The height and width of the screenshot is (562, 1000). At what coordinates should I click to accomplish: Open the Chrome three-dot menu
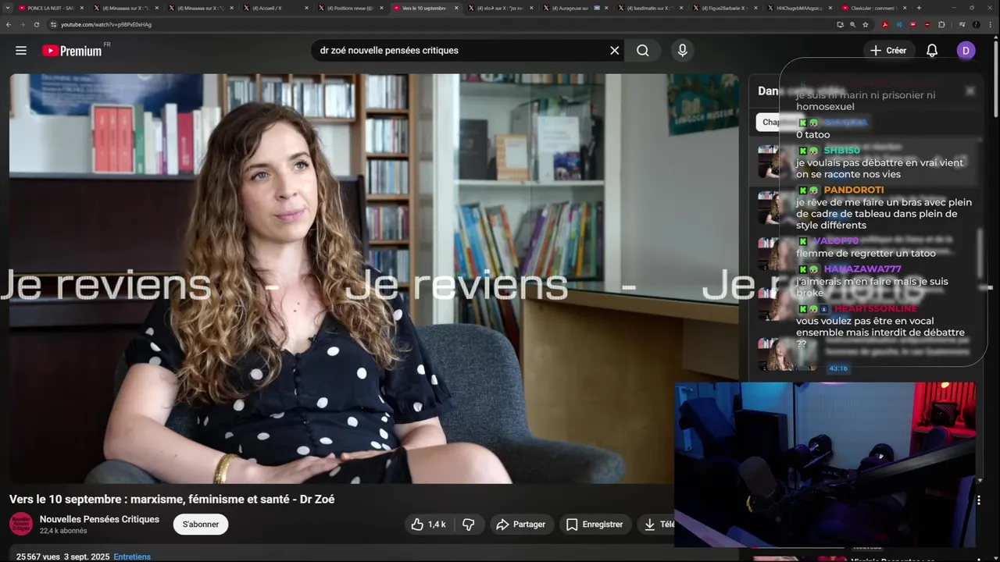point(992,24)
